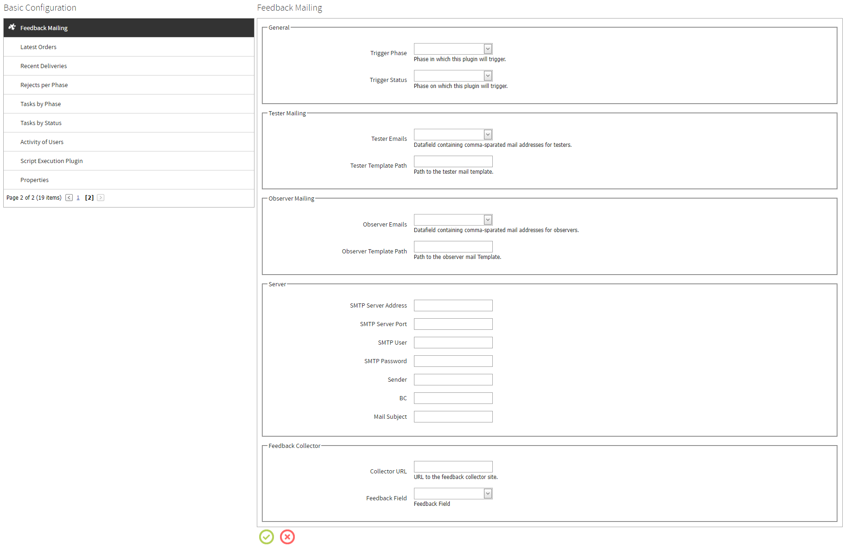Click the green confirm checkmark icon
846x548 pixels.
(x=267, y=537)
